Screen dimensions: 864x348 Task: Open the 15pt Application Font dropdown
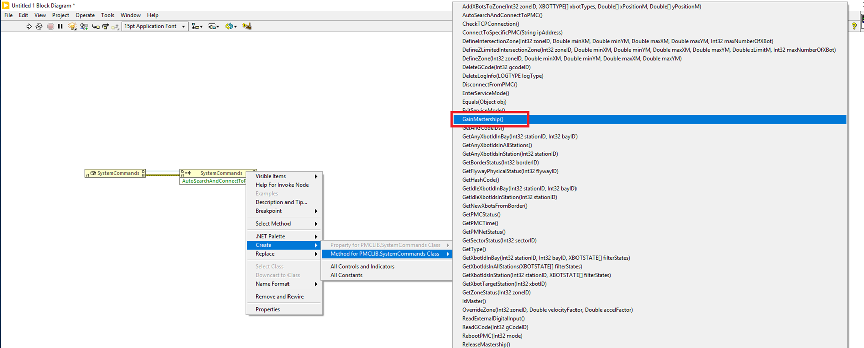pyautogui.click(x=155, y=26)
